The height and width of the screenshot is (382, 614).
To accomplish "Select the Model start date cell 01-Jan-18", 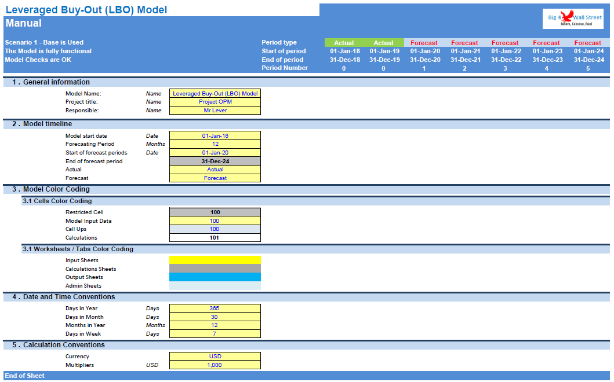I will (x=215, y=135).
